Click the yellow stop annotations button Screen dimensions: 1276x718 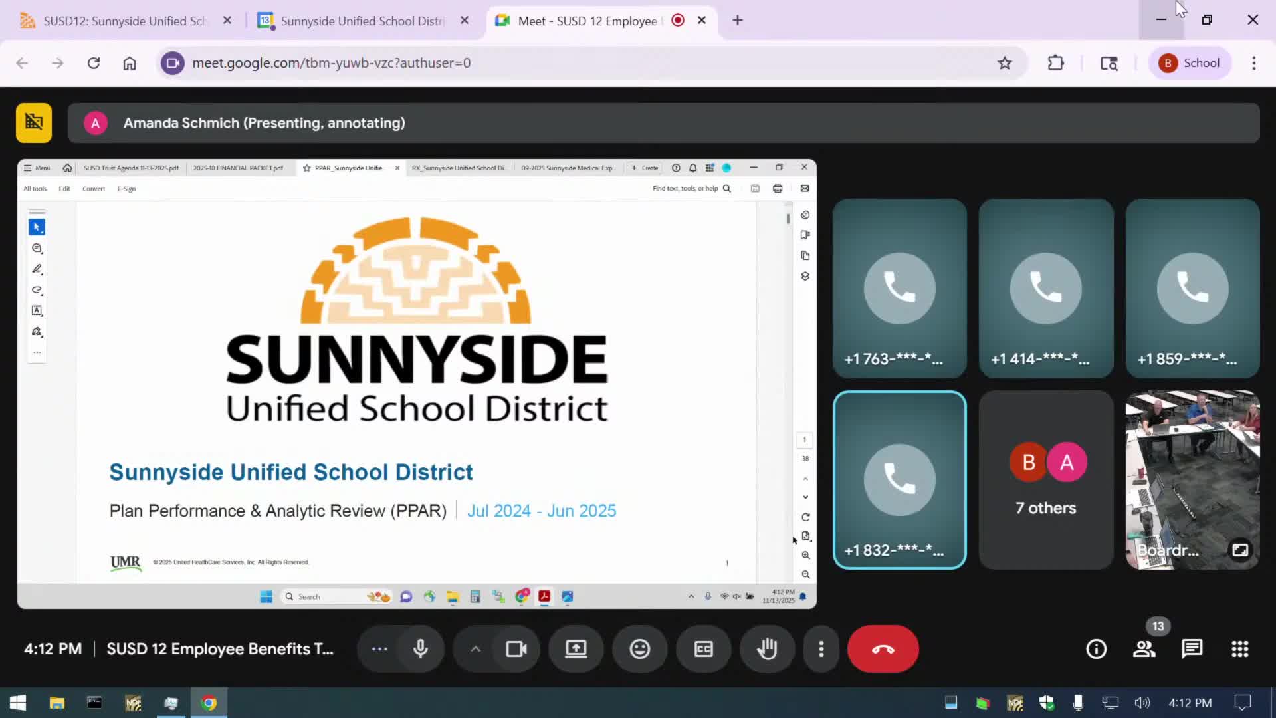[x=34, y=123]
